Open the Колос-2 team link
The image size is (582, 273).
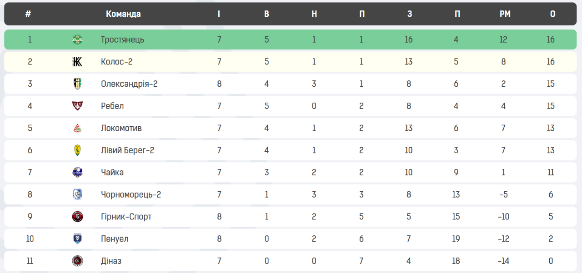[x=116, y=62]
